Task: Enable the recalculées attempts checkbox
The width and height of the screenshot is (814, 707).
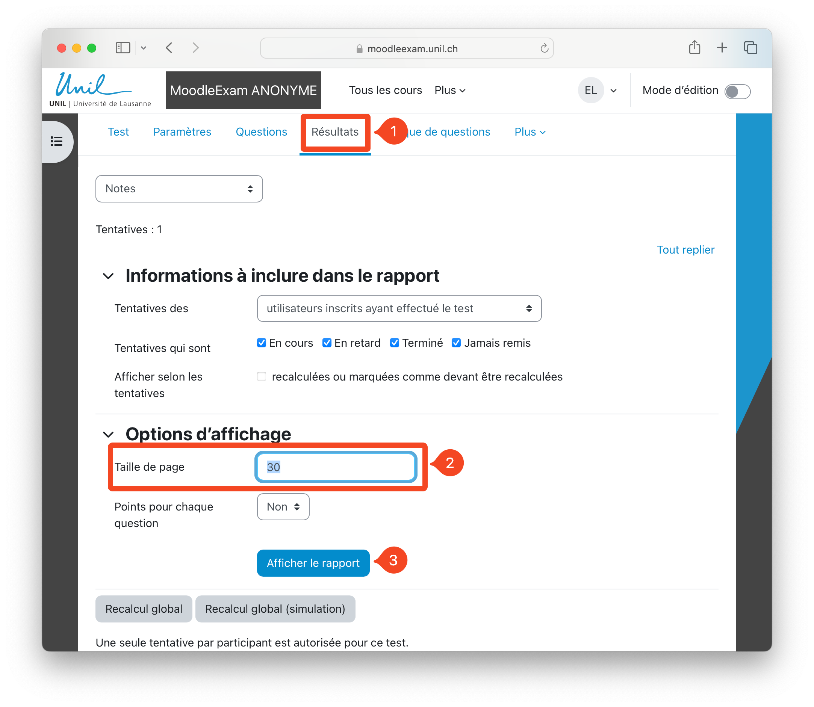Action: 261,376
